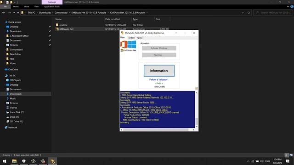Switch to the About tab in KMSAuto
This screenshot has height=165, width=294.
140,38
